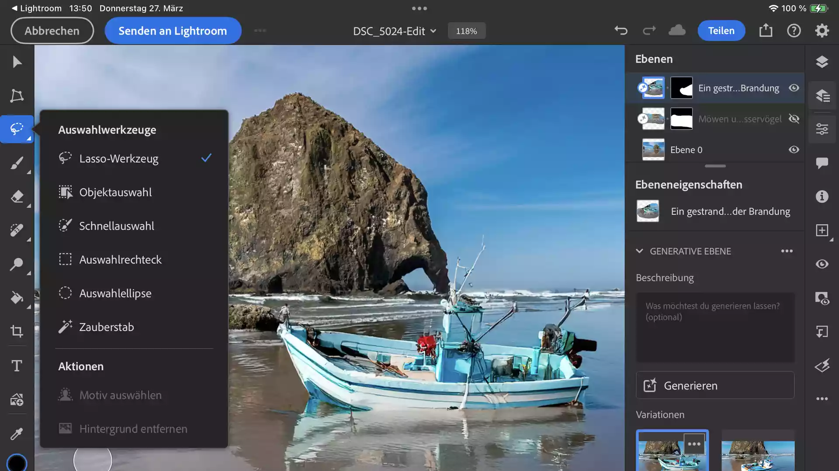The height and width of the screenshot is (471, 839).
Task: Collapse the GENERATIVE EBENE section
Action: 639,251
